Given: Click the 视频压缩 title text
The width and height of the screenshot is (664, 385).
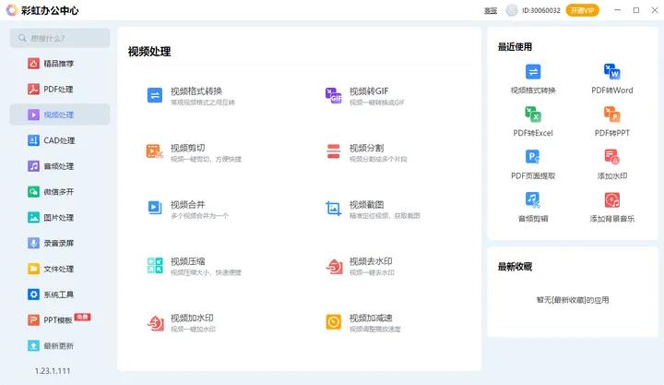Looking at the screenshot, I should (187, 260).
